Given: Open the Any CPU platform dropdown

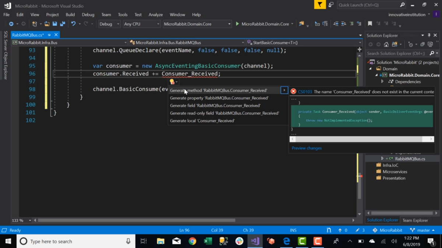Looking at the screenshot, I should point(141,24).
